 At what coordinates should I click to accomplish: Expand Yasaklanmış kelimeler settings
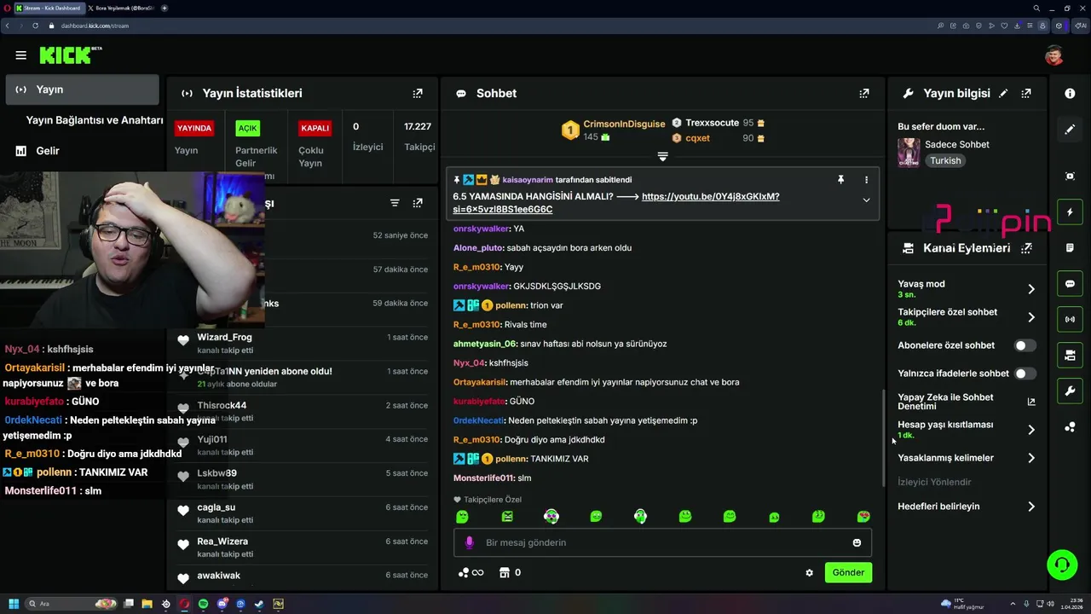pyautogui.click(x=1030, y=458)
